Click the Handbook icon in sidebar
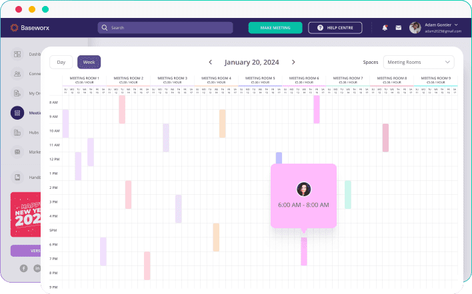 [17, 178]
